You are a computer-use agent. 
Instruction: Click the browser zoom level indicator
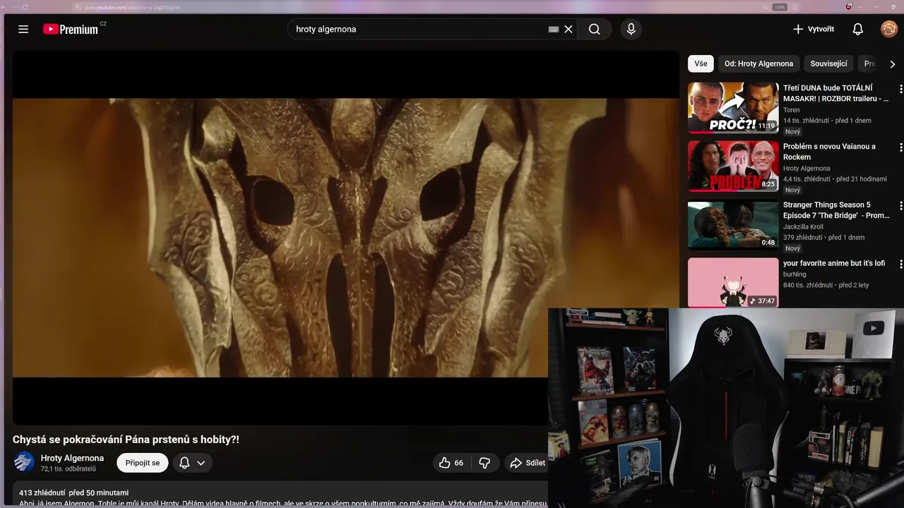[780, 7]
